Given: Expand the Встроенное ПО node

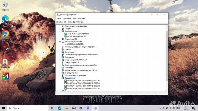Looking at the screenshot, I should 60,39.
